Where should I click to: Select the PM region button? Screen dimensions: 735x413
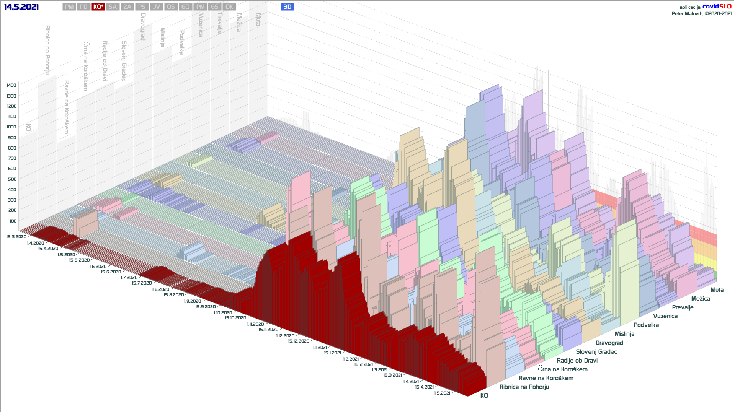(x=69, y=7)
